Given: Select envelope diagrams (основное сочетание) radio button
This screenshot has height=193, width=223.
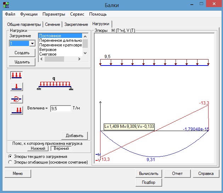Looking at the screenshot, I should [x=10, y=162].
